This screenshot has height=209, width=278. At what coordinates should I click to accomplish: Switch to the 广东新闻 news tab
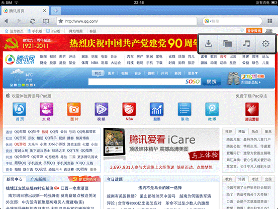coord(38,179)
